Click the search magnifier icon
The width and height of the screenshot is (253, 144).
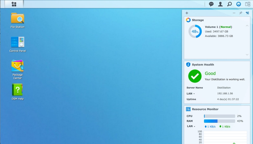229,4
